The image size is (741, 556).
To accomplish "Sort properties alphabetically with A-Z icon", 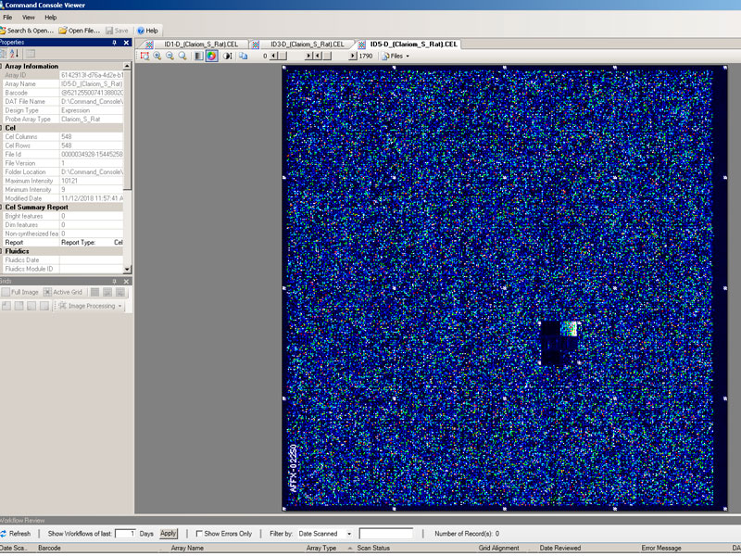I will click(x=14, y=54).
